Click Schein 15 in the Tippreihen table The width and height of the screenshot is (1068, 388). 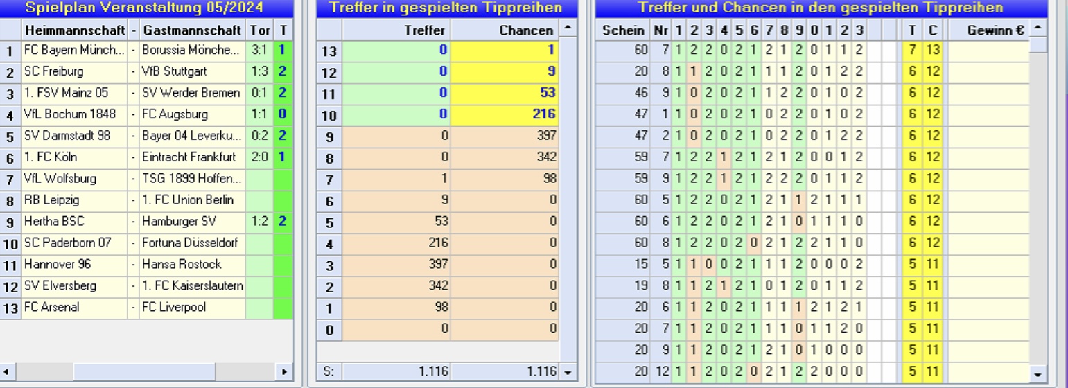tap(622, 265)
